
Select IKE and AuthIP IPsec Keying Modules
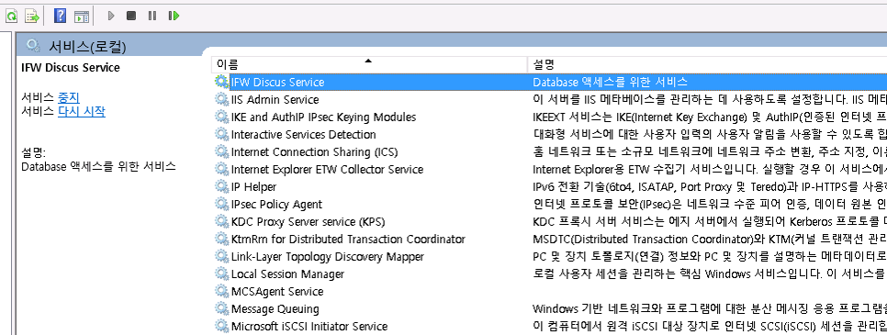coord(323,117)
